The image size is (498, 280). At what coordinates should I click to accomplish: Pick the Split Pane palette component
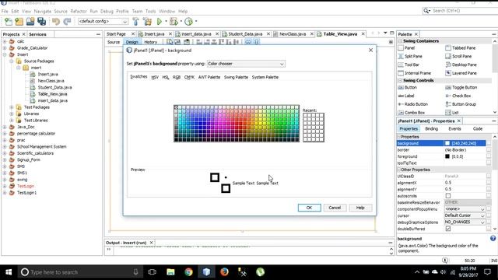coord(410,56)
